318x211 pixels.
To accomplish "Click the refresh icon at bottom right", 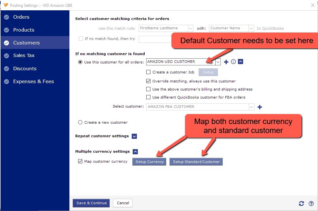I will [301, 203].
